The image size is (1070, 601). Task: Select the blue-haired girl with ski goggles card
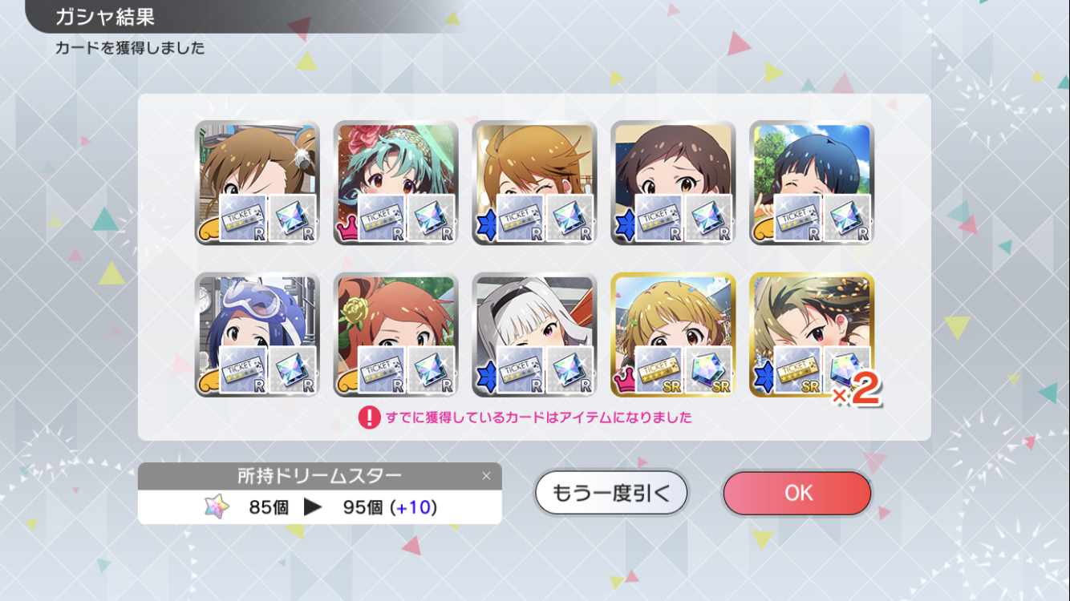257,335
